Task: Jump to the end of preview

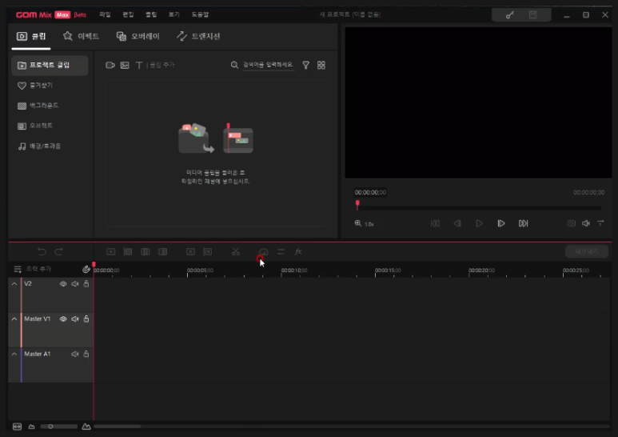Action: [x=523, y=223]
